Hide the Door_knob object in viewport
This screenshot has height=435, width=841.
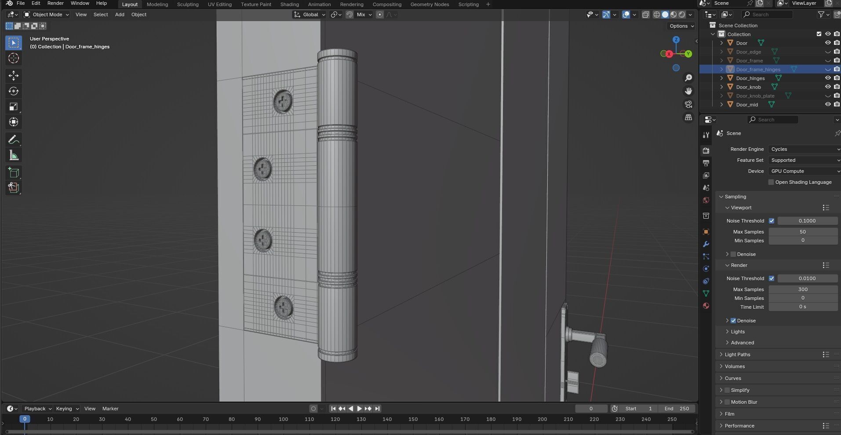pos(828,87)
